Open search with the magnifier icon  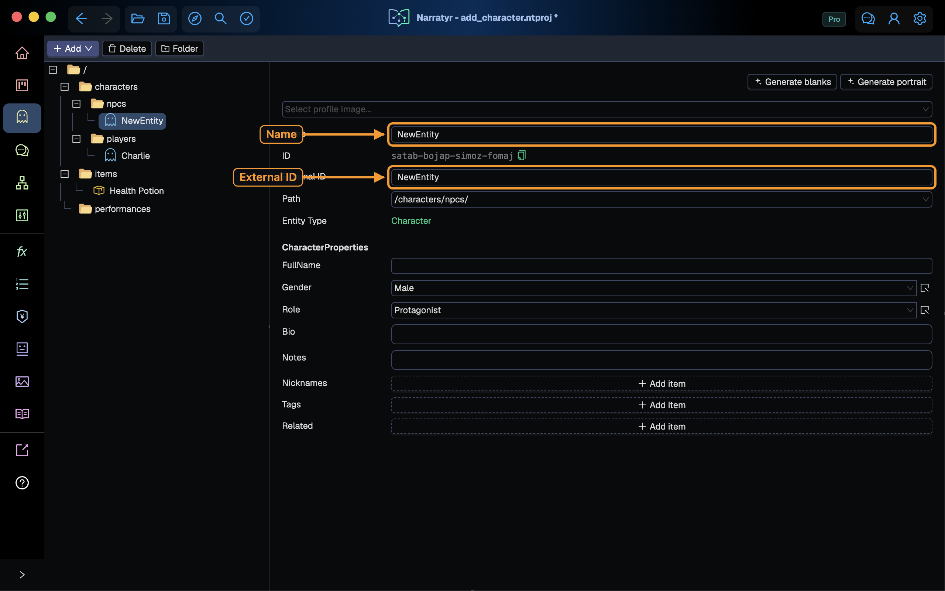coord(221,18)
